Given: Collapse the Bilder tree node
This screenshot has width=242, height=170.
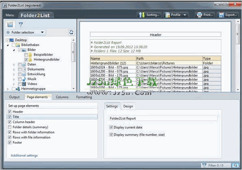Looking at the screenshot, I should tap(14, 50).
